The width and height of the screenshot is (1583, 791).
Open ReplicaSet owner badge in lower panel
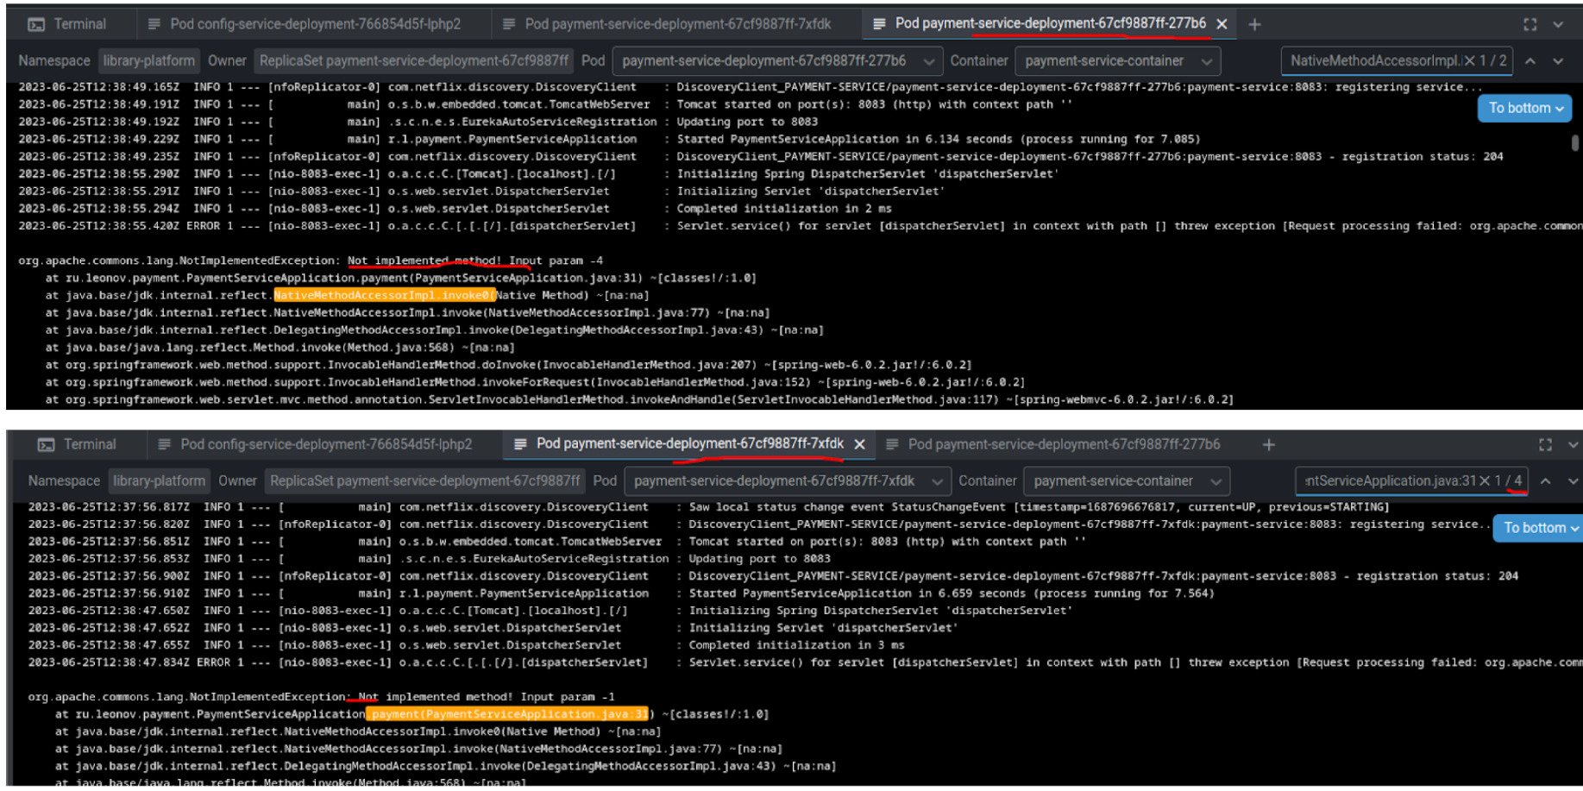click(x=425, y=481)
